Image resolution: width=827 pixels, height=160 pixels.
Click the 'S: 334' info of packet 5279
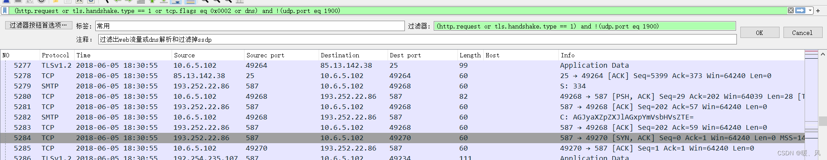point(573,86)
